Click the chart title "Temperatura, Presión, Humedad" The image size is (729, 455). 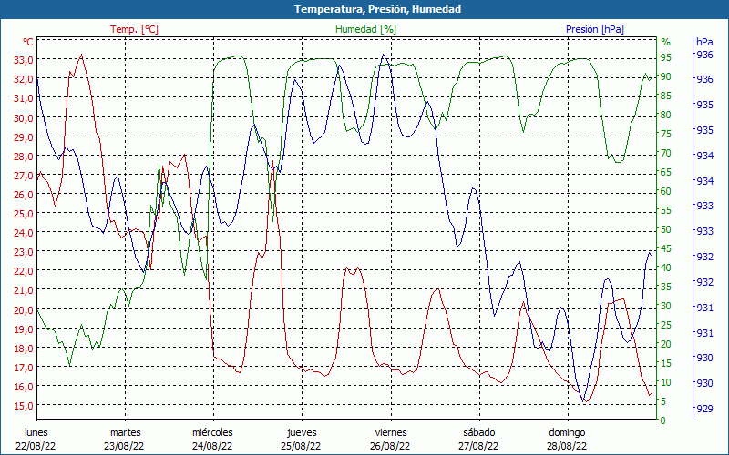pyautogui.click(x=377, y=9)
